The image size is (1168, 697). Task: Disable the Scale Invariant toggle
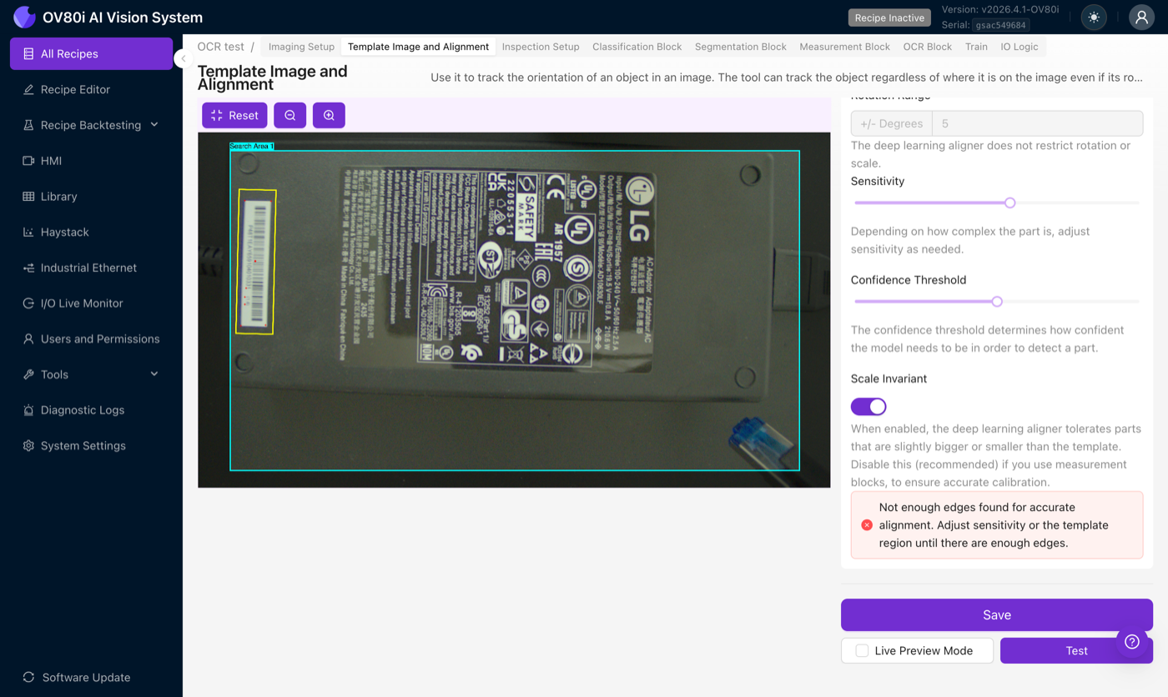tap(868, 406)
